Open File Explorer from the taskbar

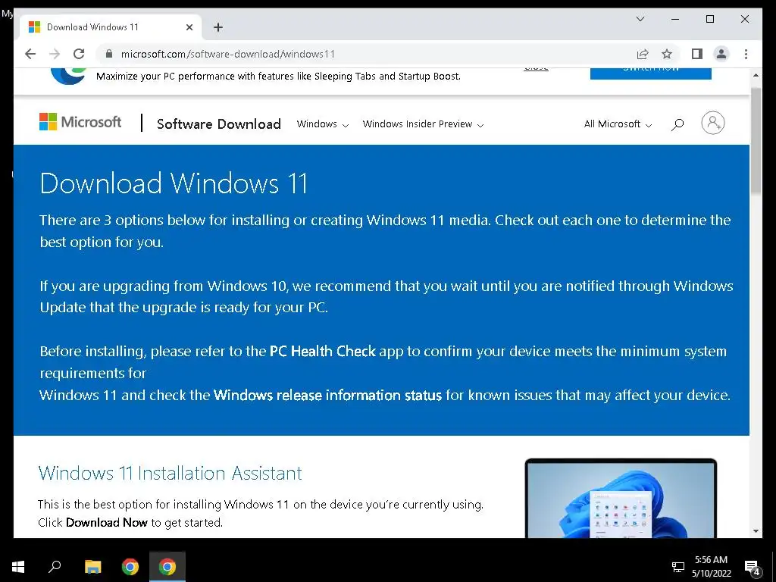tap(92, 567)
